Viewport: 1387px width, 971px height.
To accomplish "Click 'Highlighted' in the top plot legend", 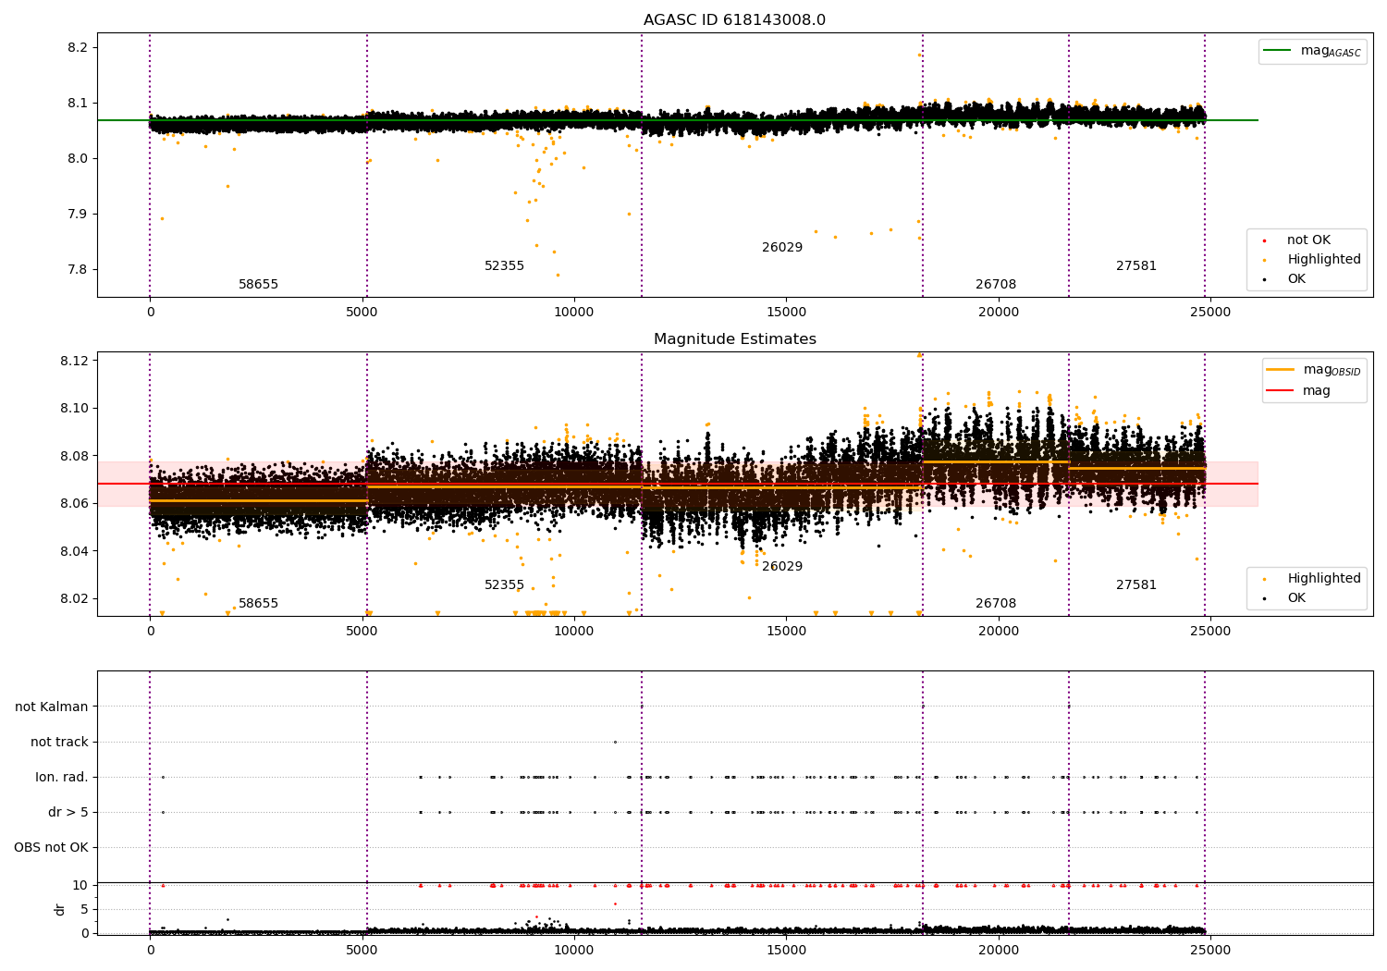I will (1324, 260).
